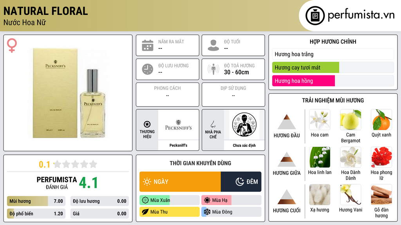The width and height of the screenshot is (401, 225).
Task: Click the Độ phổ biến 1.20 rating bar
Action: (36, 214)
